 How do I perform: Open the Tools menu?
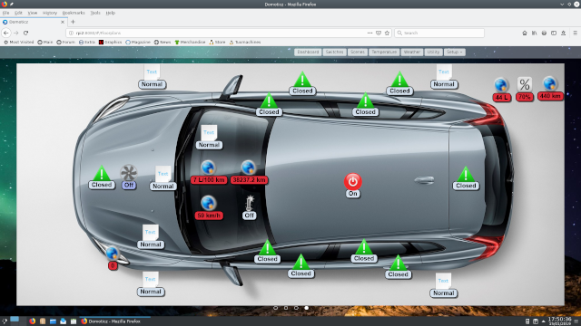pyautogui.click(x=95, y=13)
